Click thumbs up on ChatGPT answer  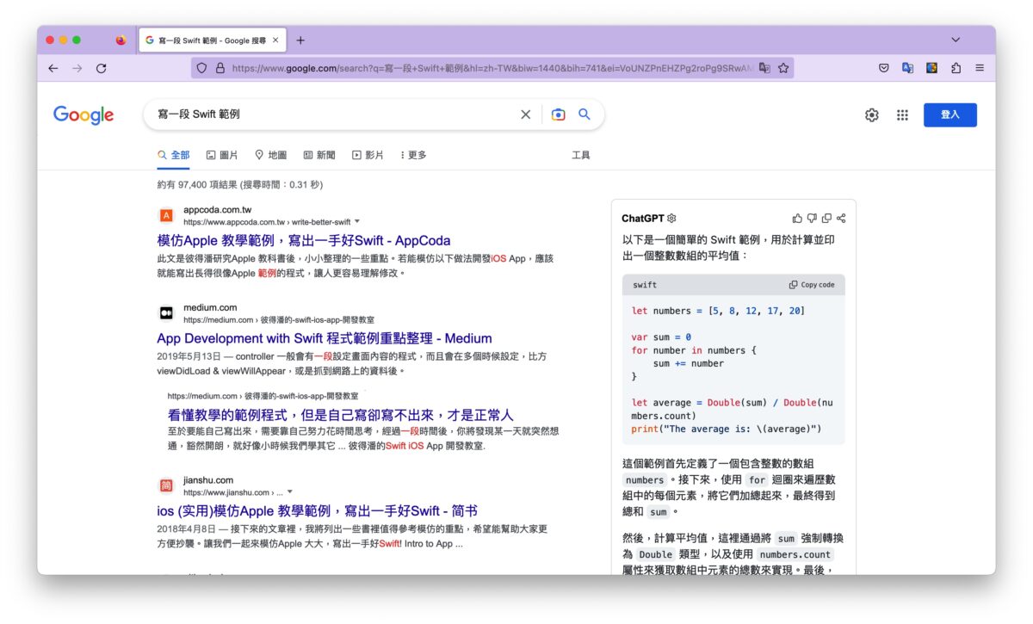797,219
